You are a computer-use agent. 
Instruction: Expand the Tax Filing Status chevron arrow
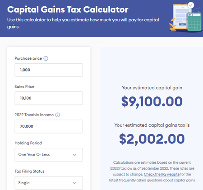(74, 183)
